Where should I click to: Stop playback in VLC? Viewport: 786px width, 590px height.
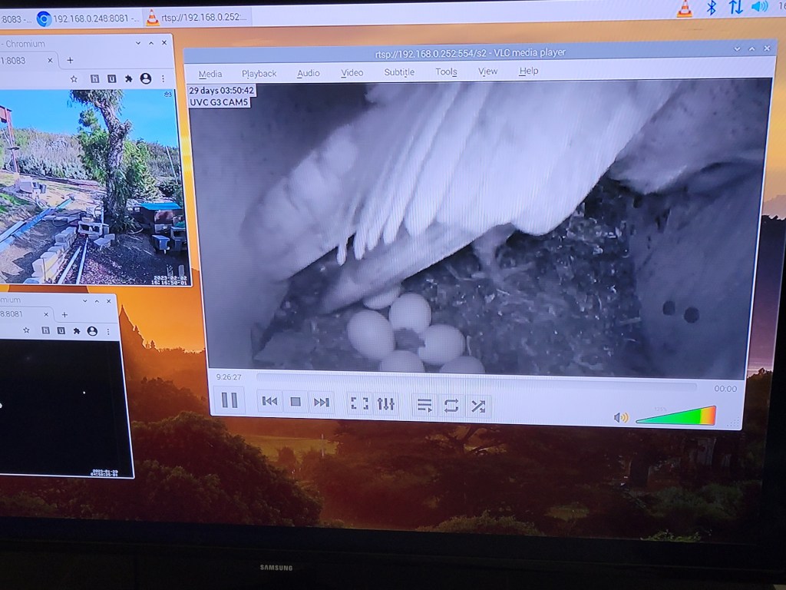tap(296, 402)
